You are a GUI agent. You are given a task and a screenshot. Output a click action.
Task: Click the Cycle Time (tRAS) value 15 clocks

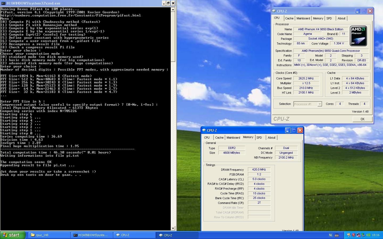[x=259, y=193]
